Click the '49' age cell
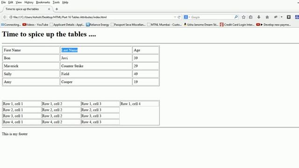Viewport: 299px width, 168px height. 146,74
